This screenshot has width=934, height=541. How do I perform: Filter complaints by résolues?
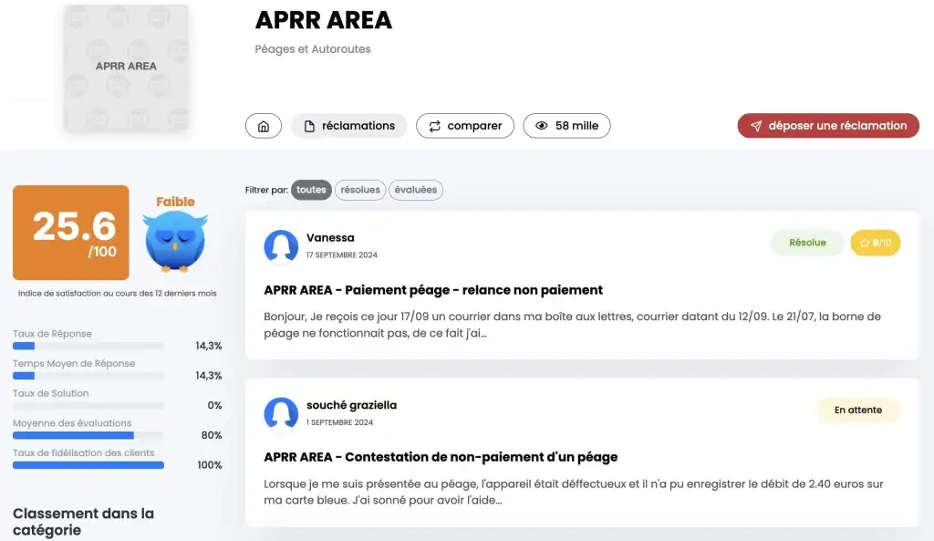(x=360, y=190)
